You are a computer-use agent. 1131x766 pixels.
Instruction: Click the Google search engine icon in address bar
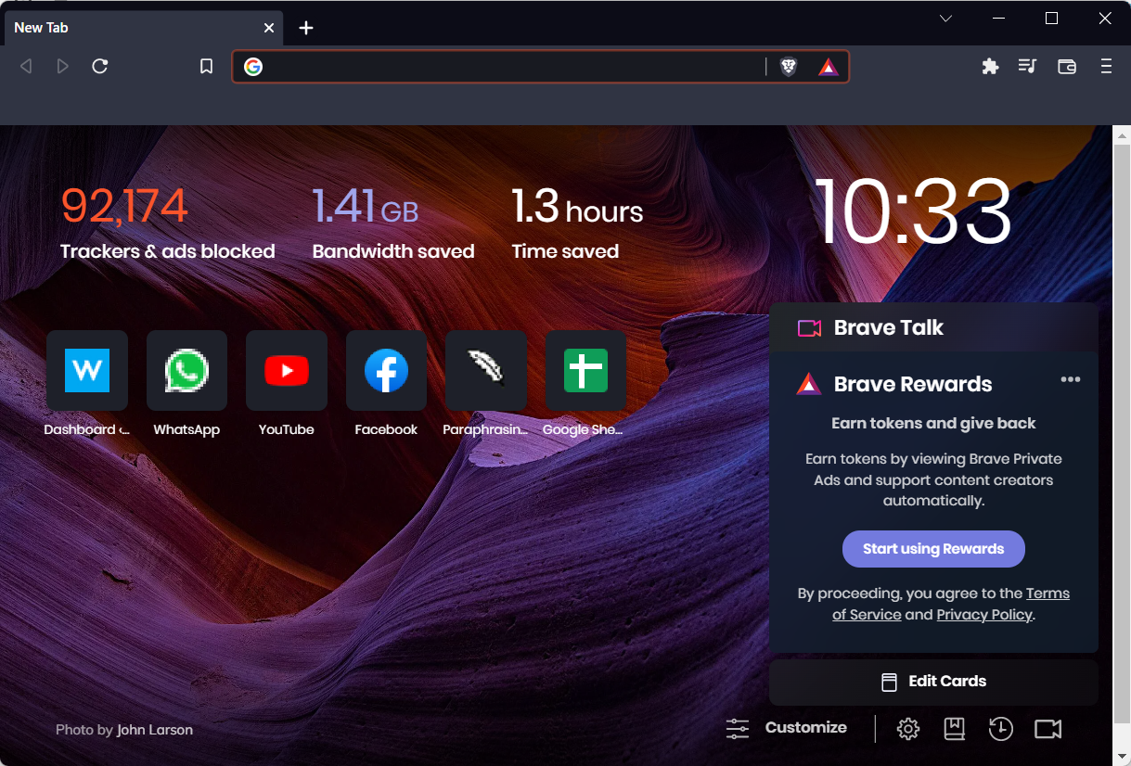tap(253, 67)
